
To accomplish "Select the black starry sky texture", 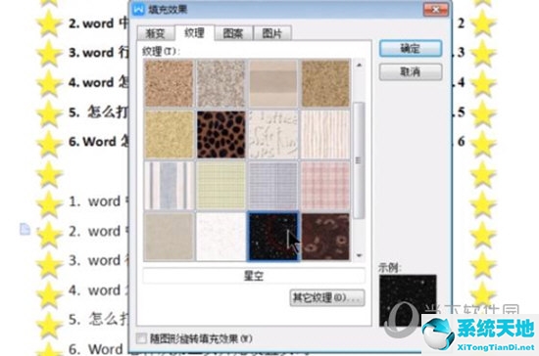I will coord(273,237).
